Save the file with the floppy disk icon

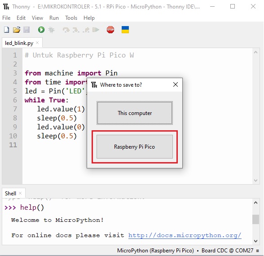coord(26,30)
